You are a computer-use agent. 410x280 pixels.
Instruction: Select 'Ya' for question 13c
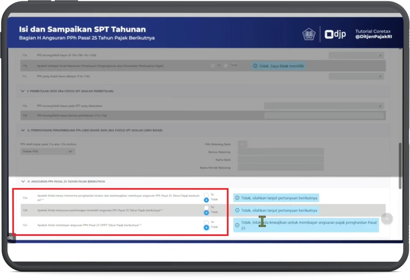pyautogui.click(x=206, y=222)
